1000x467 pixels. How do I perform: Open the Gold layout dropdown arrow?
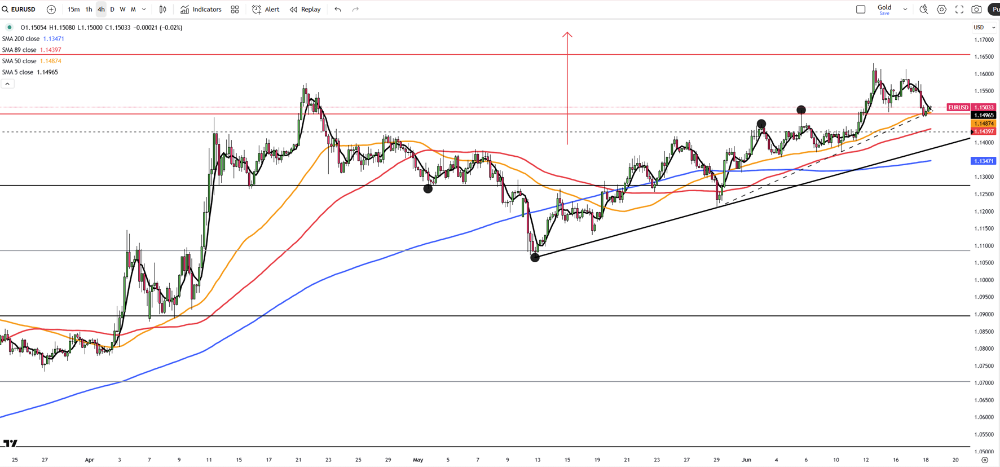[905, 10]
